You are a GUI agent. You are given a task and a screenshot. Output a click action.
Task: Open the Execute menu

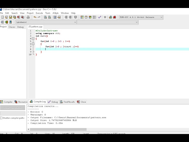39,13
